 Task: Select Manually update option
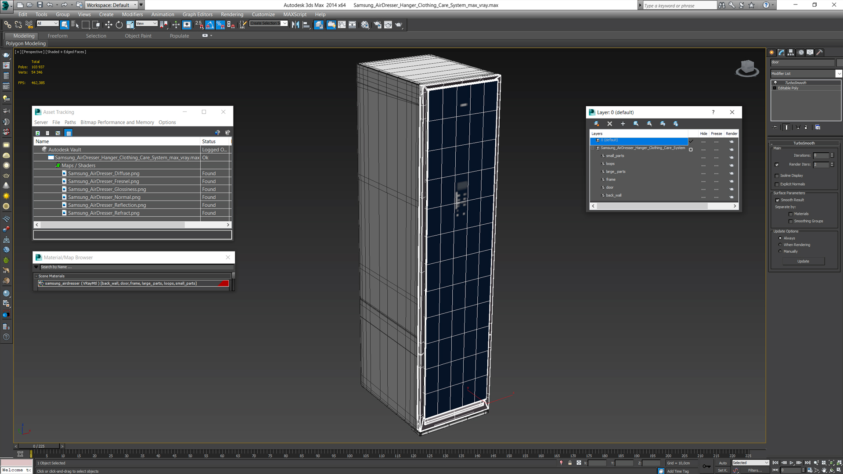coord(780,251)
